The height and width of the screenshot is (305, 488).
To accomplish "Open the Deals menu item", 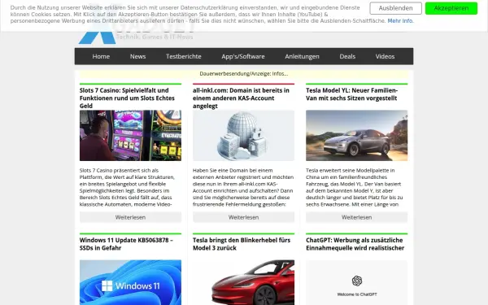I will 347,56.
